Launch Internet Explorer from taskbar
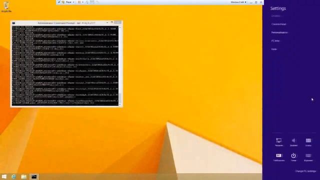320x180 pixels. (x=14, y=176)
